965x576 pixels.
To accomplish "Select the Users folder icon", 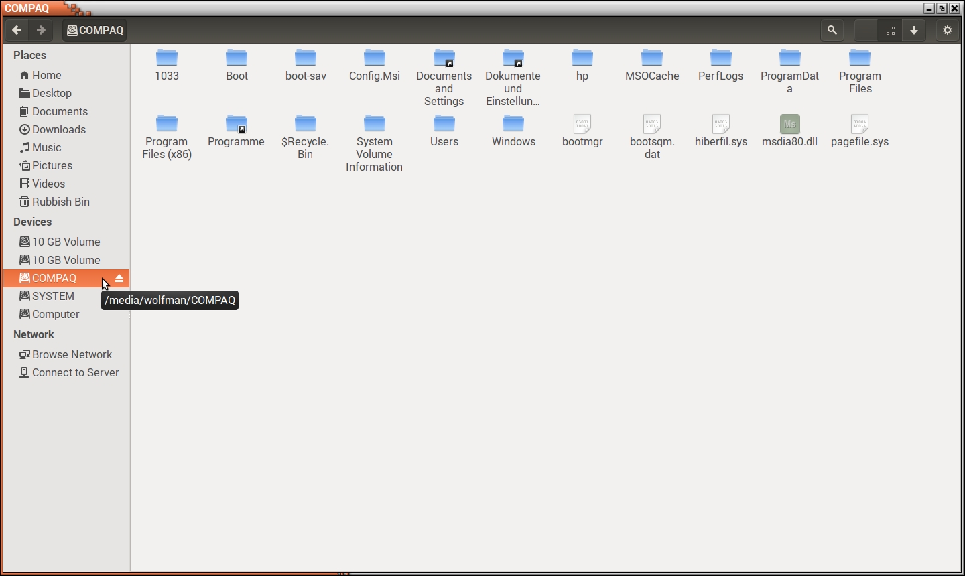I will 444,124.
